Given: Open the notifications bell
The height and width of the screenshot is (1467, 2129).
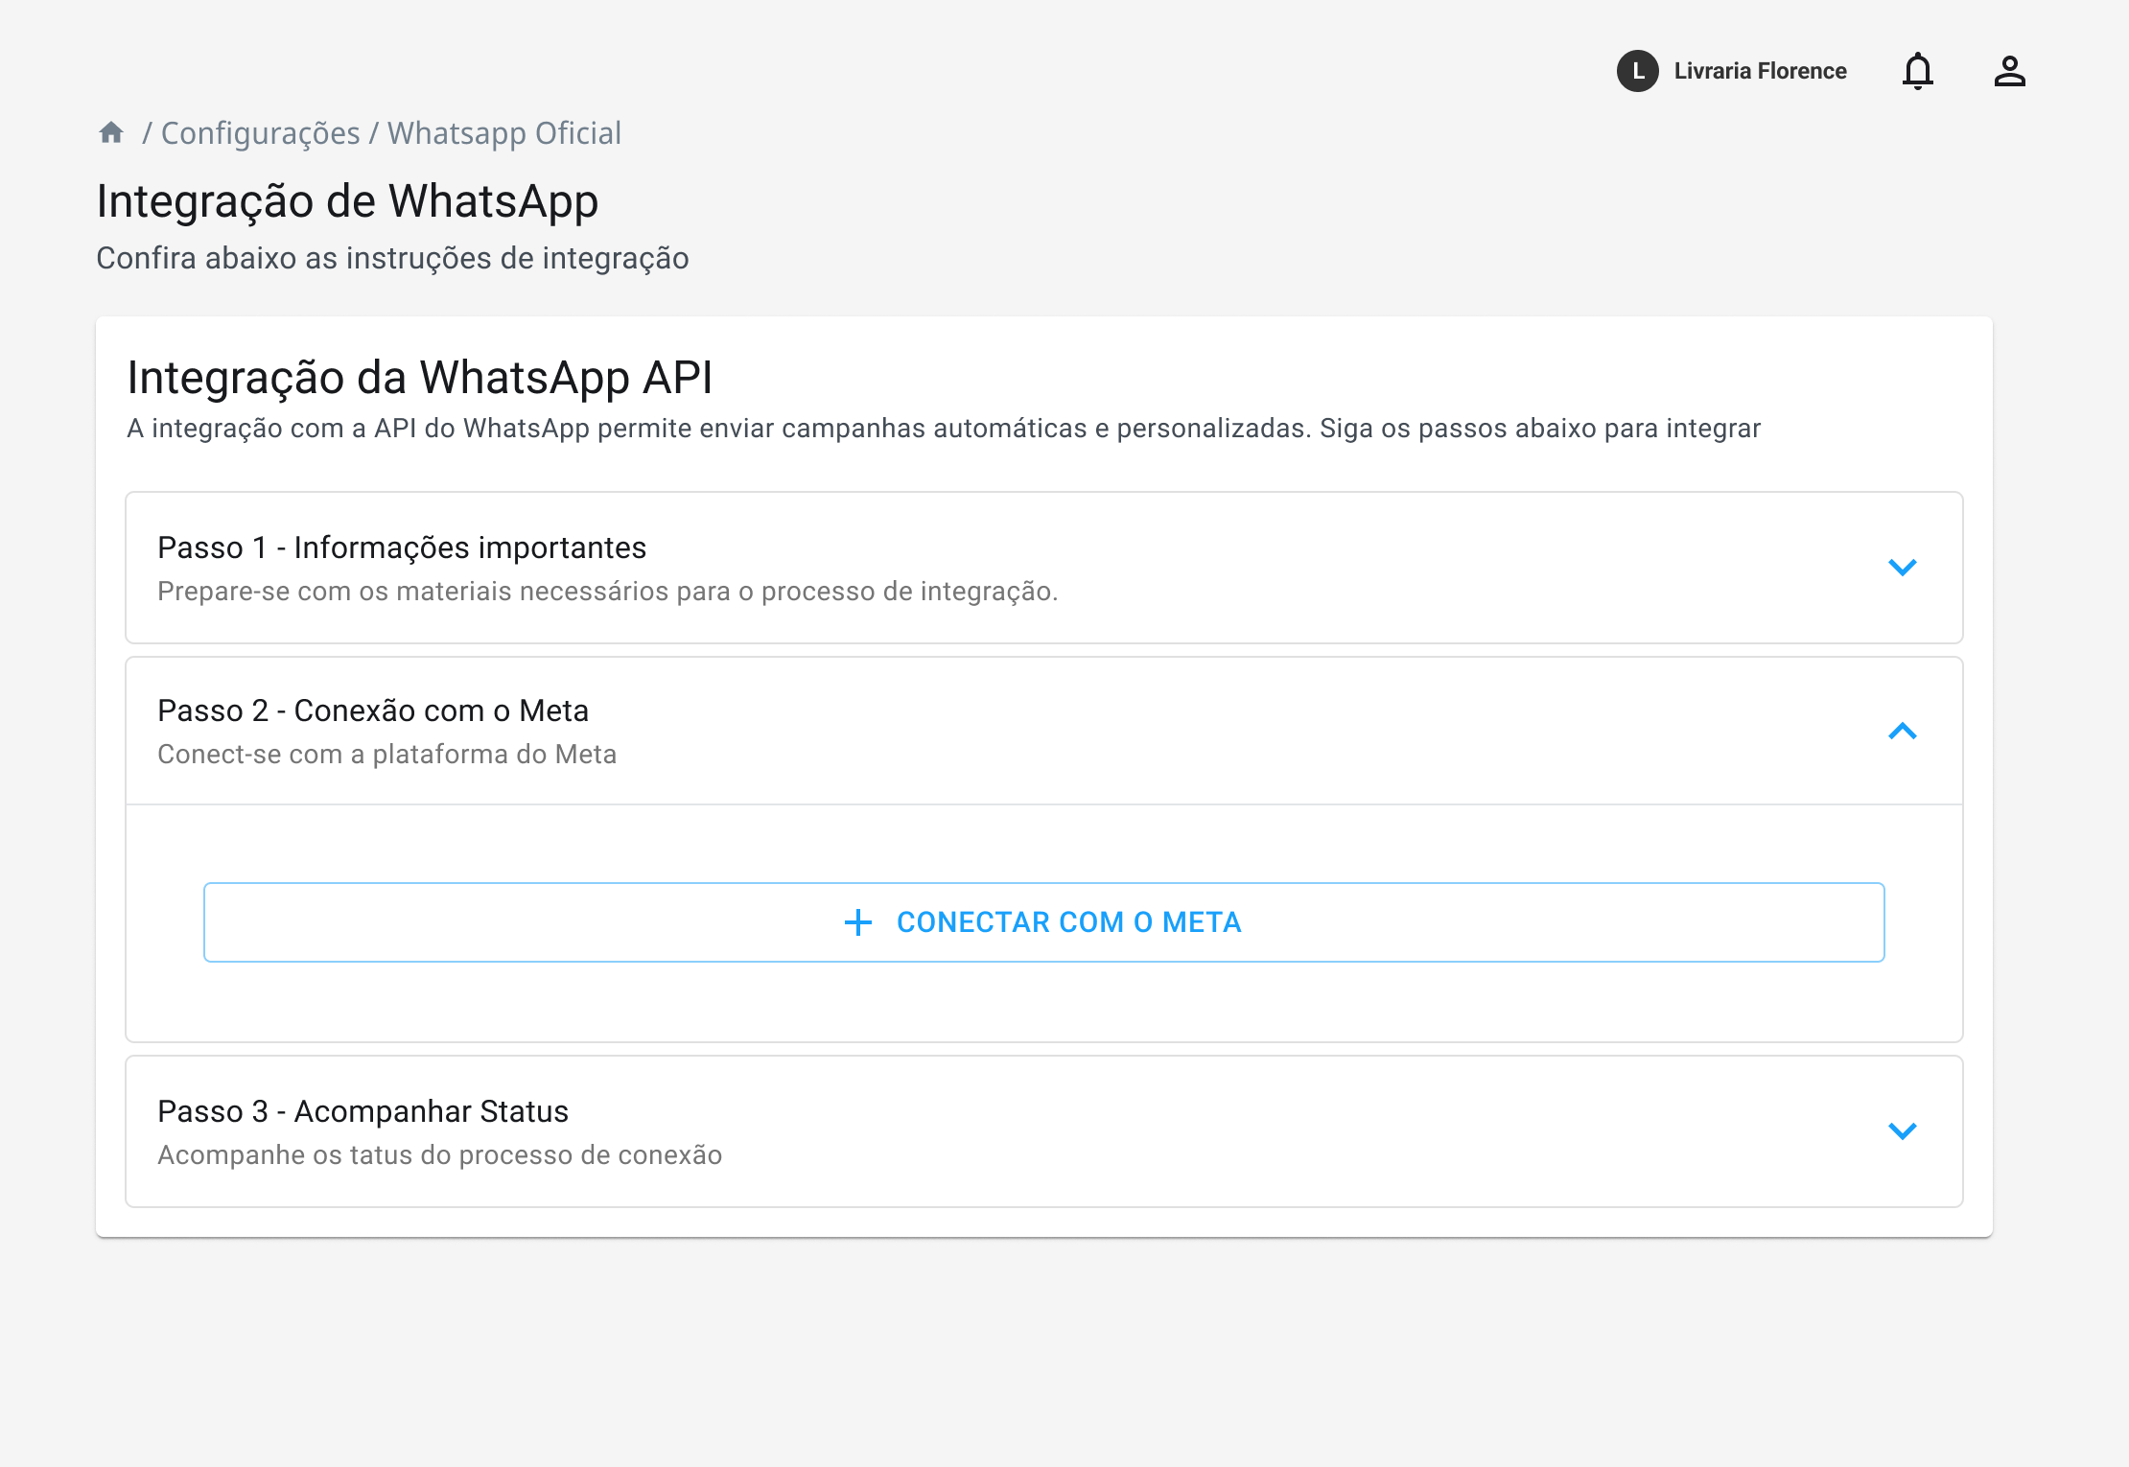Looking at the screenshot, I should click(x=1918, y=71).
